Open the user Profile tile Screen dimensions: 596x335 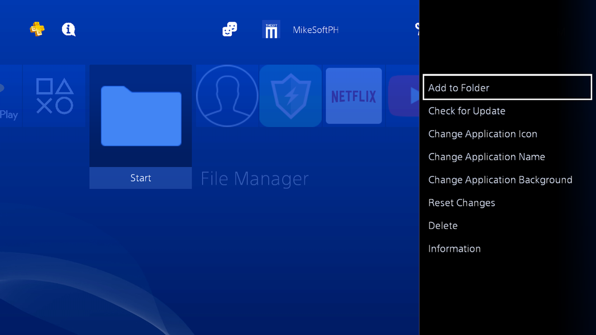click(x=227, y=95)
